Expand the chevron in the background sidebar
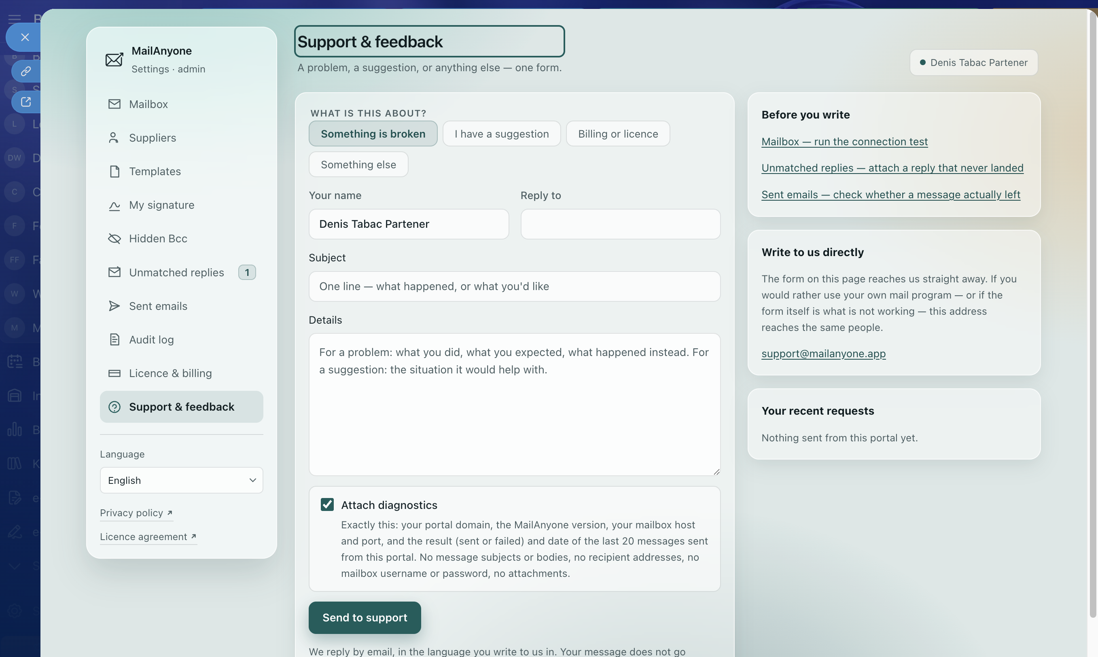 click(x=15, y=566)
